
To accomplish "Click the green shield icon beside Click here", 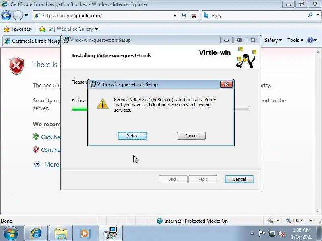I will [x=36, y=137].
